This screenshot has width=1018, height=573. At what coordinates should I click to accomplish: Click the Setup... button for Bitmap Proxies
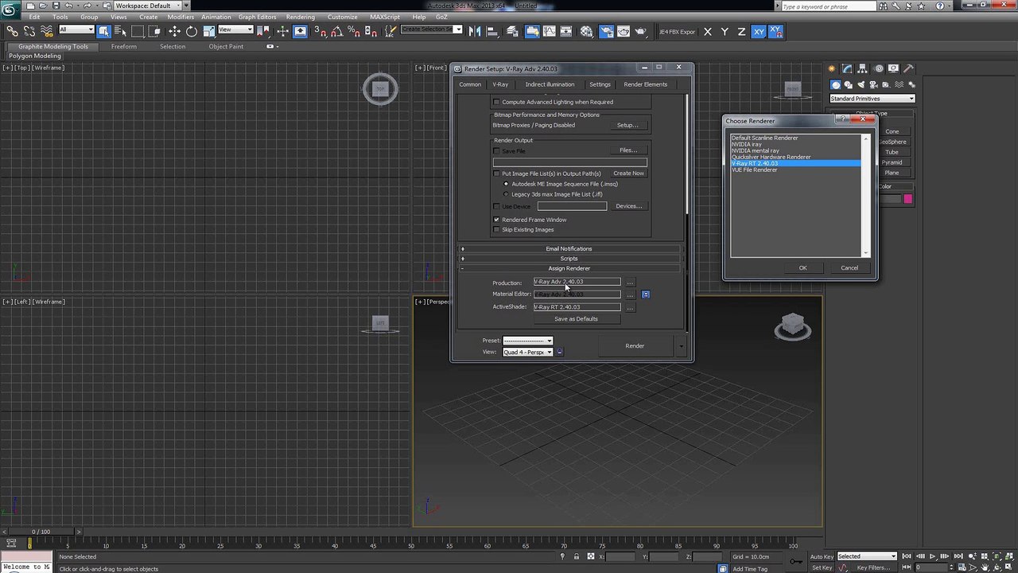(x=628, y=125)
